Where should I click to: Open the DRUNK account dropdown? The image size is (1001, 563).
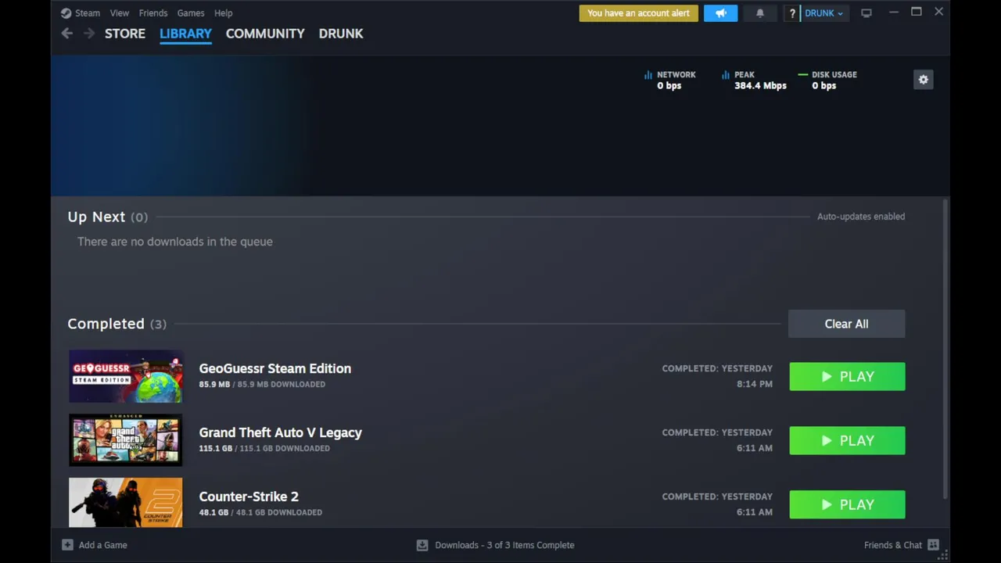[x=824, y=13]
